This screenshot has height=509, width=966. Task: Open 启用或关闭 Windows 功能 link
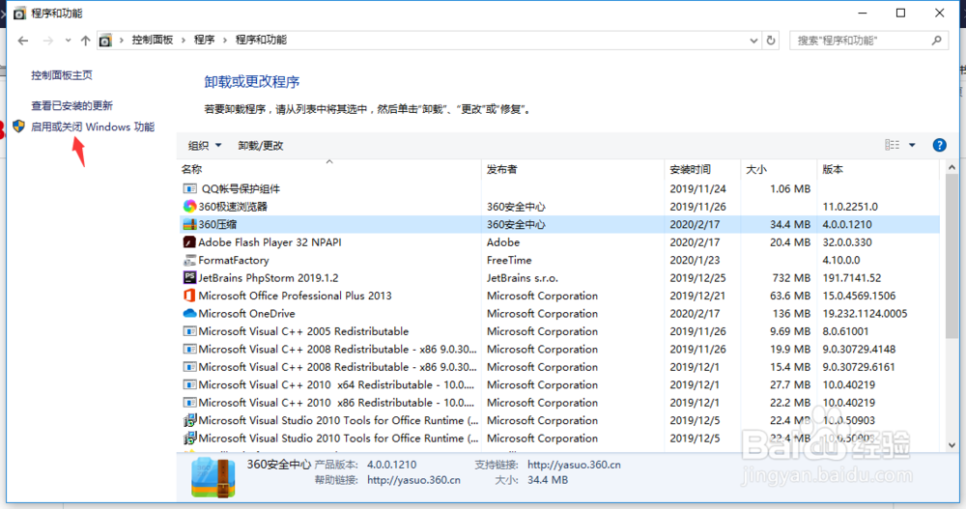(x=93, y=127)
